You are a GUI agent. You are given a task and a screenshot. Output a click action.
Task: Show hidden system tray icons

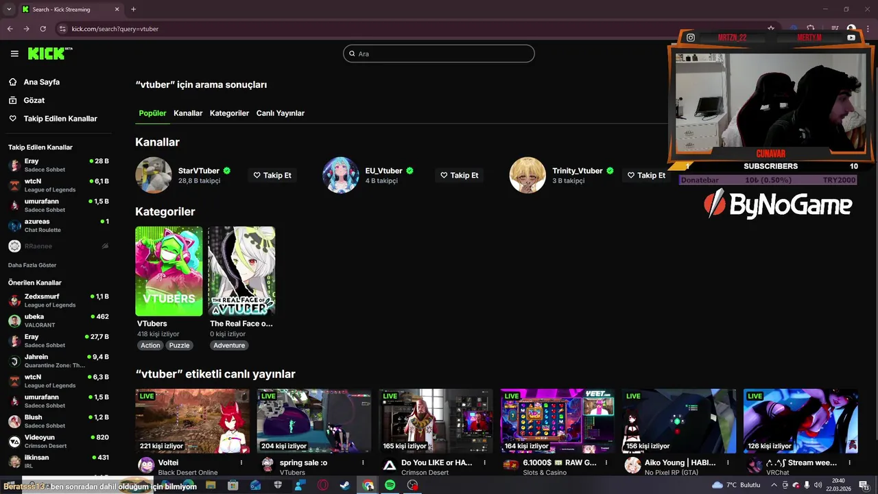[774, 485]
